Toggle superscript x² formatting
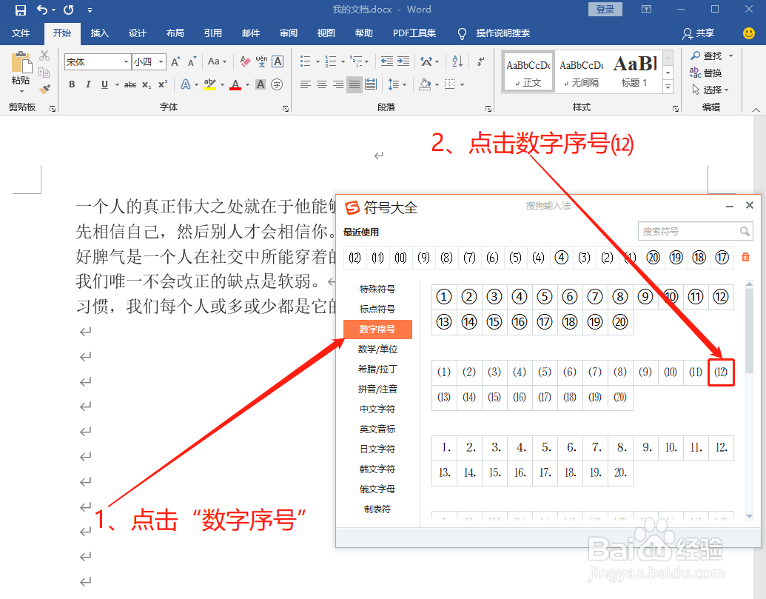 (x=163, y=84)
